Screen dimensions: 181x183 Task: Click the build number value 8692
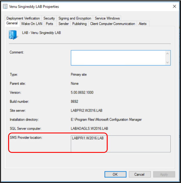[x=75, y=102]
